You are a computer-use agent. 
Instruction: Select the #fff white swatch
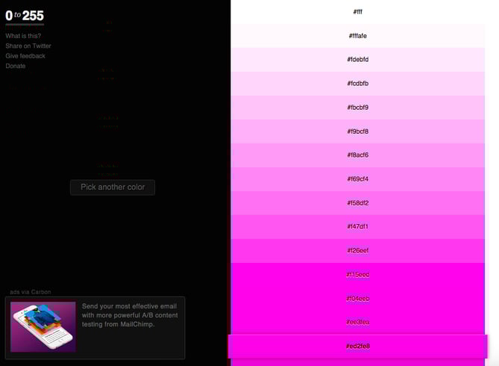coord(358,12)
